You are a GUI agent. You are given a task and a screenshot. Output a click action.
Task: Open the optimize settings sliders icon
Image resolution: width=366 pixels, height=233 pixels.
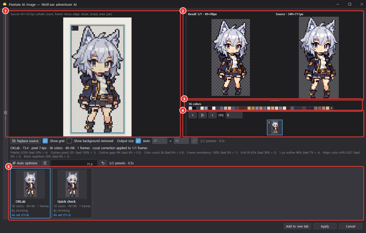click(45, 163)
